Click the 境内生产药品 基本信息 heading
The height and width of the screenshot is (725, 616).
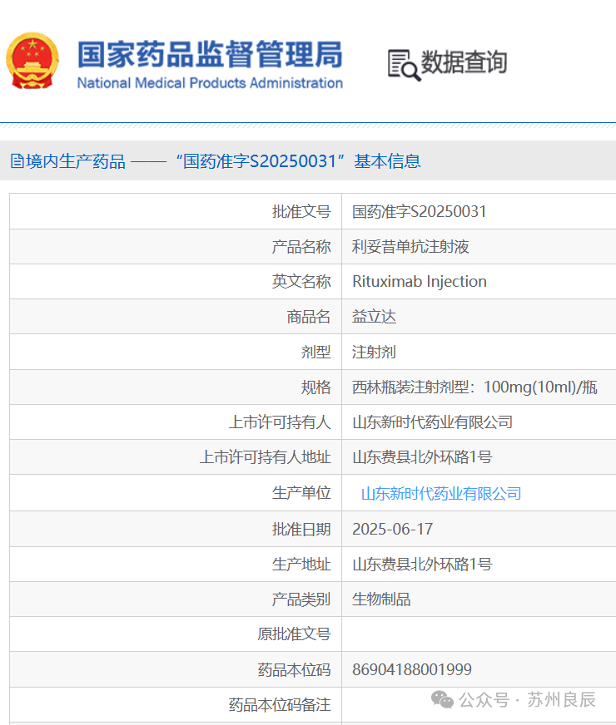click(x=216, y=161)
